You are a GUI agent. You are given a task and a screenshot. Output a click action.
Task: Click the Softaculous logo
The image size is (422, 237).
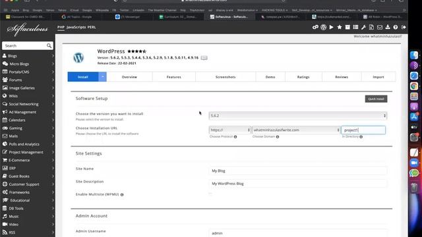[28, 29]
